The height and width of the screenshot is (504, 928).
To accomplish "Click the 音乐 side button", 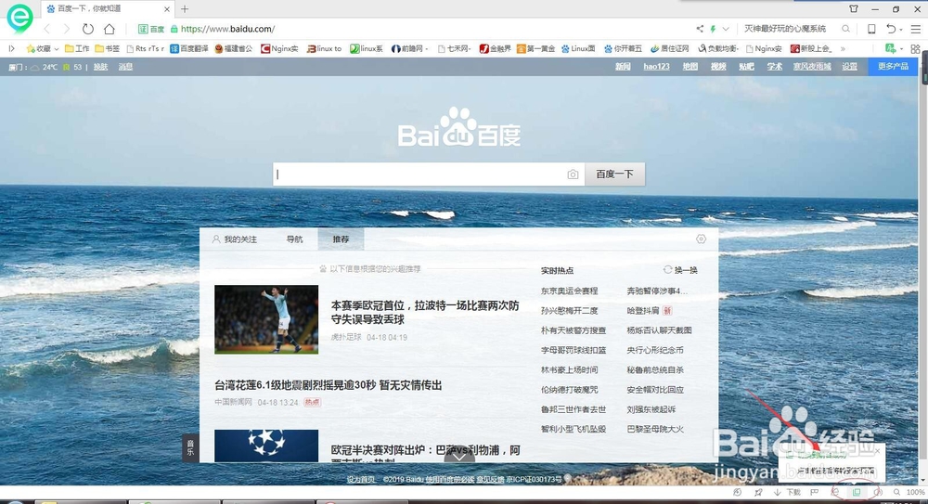I will tap(190, 447).
